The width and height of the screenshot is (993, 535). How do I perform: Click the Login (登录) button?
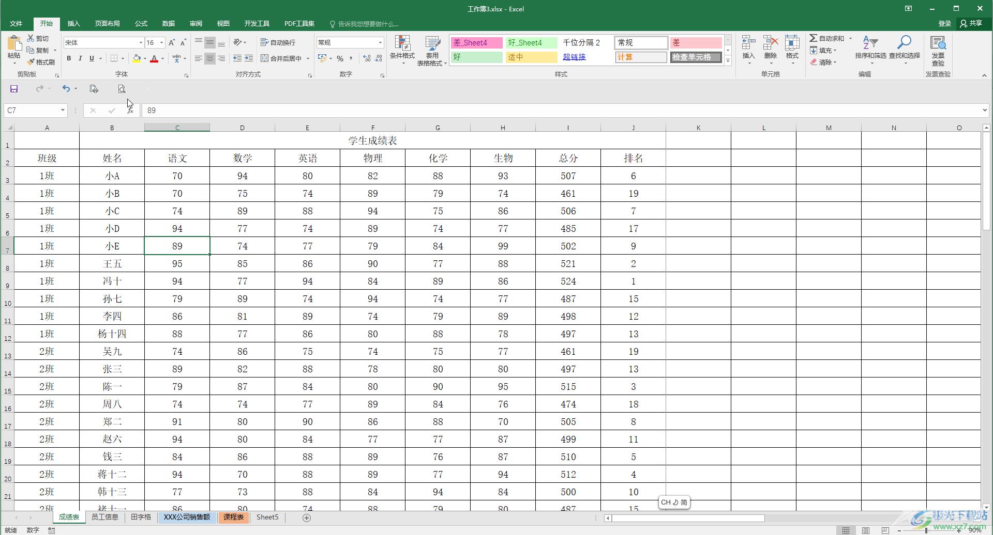[944, 24]
